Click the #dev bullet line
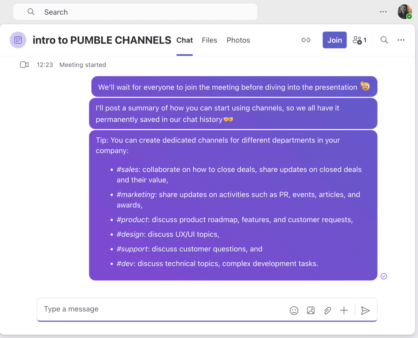 (217, 264)
